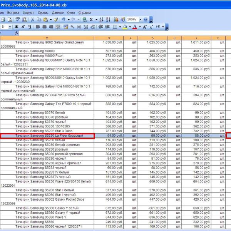The height and width of the screenshot is (231, 231).
Task: Click the Redo arrow icon
Action: [74, 19]
